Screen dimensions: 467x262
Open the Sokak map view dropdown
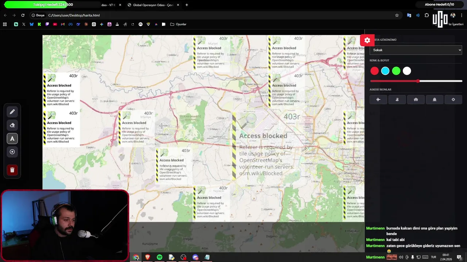click(416, 50)
